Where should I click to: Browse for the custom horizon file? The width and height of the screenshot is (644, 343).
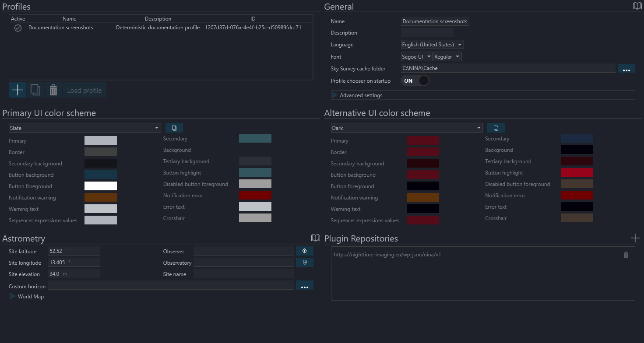click(305, 286)
